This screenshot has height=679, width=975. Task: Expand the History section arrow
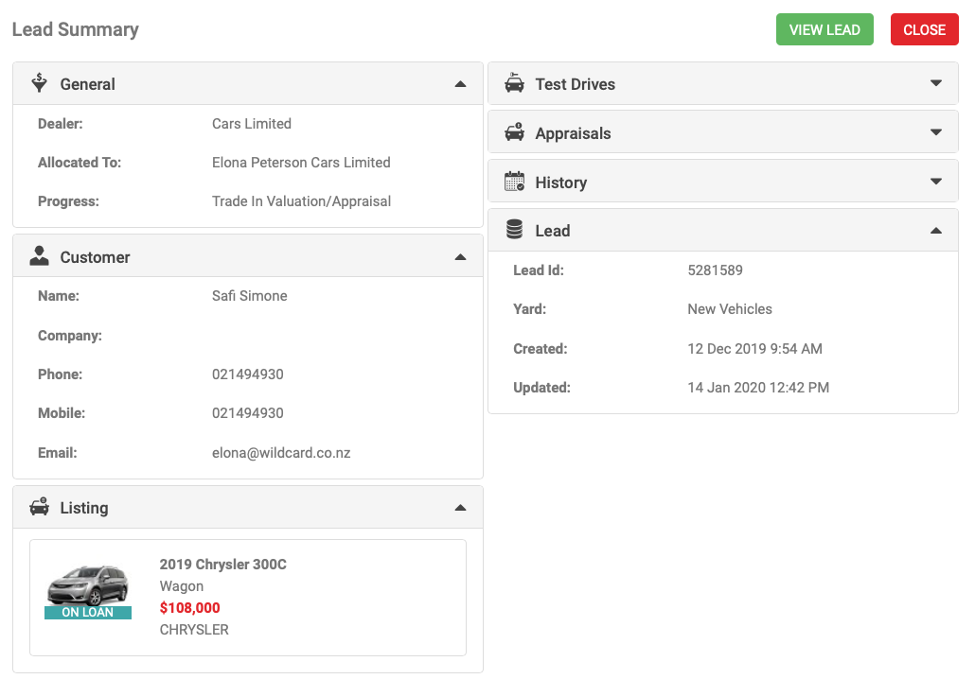click(x=936, y=182)
